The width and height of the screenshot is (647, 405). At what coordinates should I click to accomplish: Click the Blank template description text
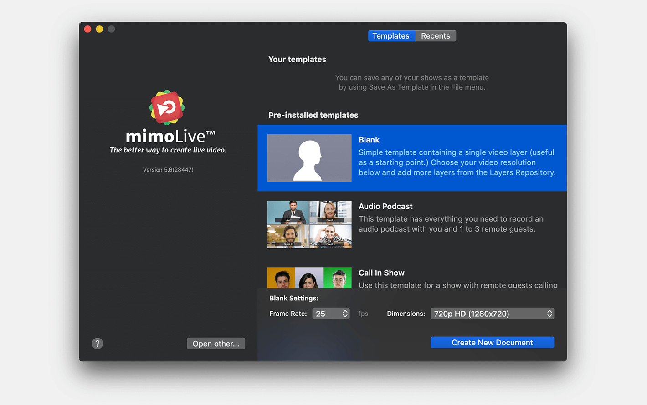[x=457, y=162]
